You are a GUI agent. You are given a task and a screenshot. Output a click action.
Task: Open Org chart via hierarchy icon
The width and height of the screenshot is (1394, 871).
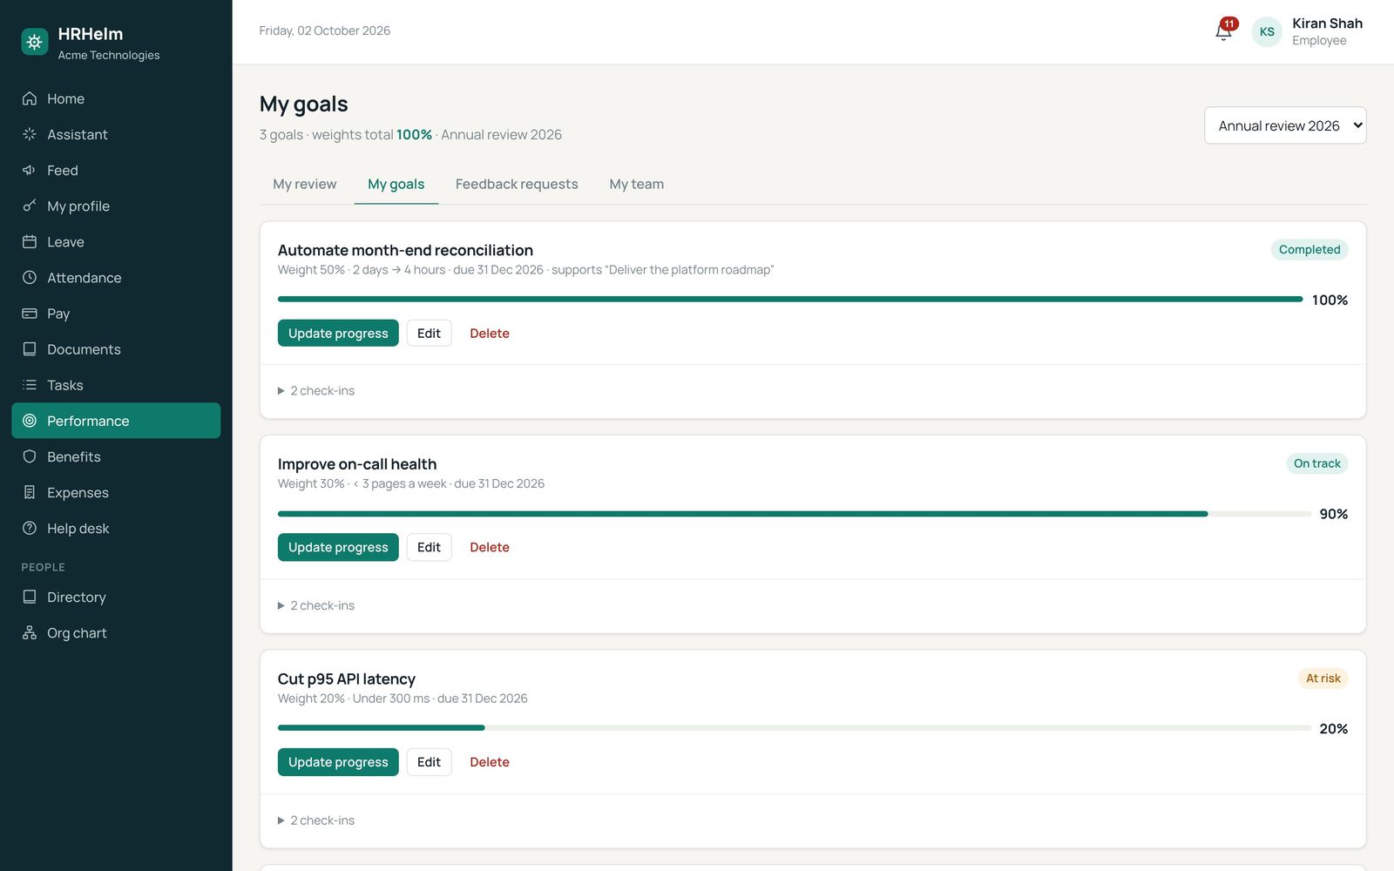point(30,632)
